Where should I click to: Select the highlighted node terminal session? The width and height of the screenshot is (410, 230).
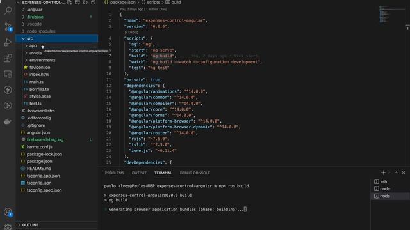(390, 196)
